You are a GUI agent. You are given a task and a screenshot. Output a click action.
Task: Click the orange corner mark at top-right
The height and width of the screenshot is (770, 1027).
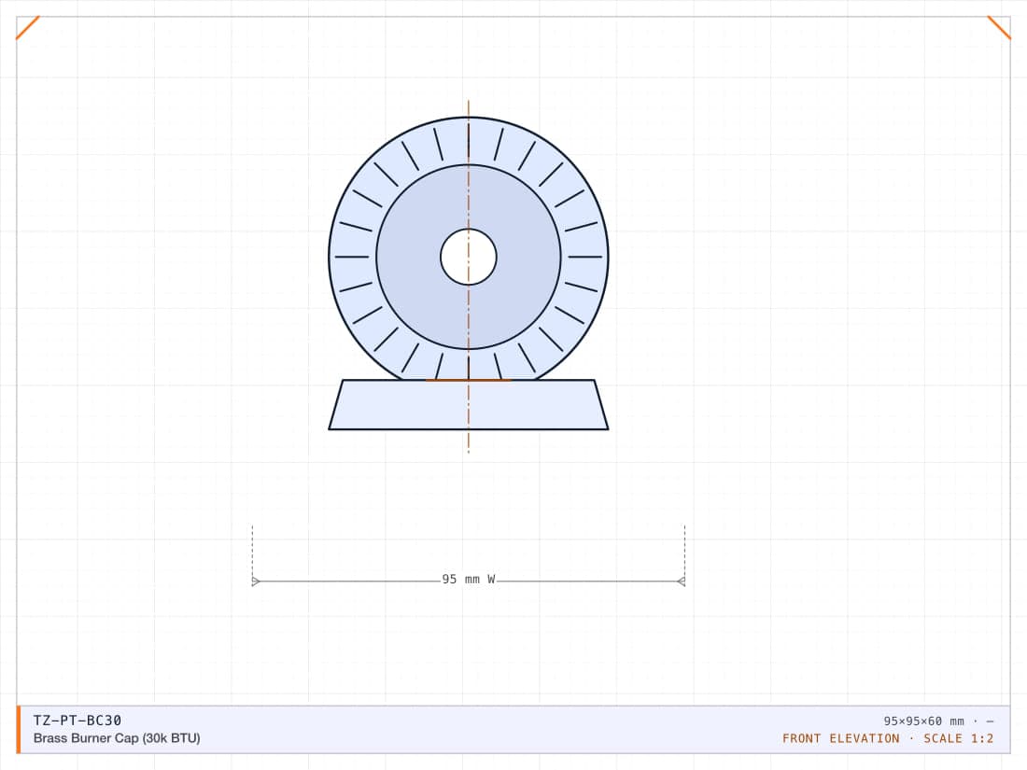click(x=999, y=28)
